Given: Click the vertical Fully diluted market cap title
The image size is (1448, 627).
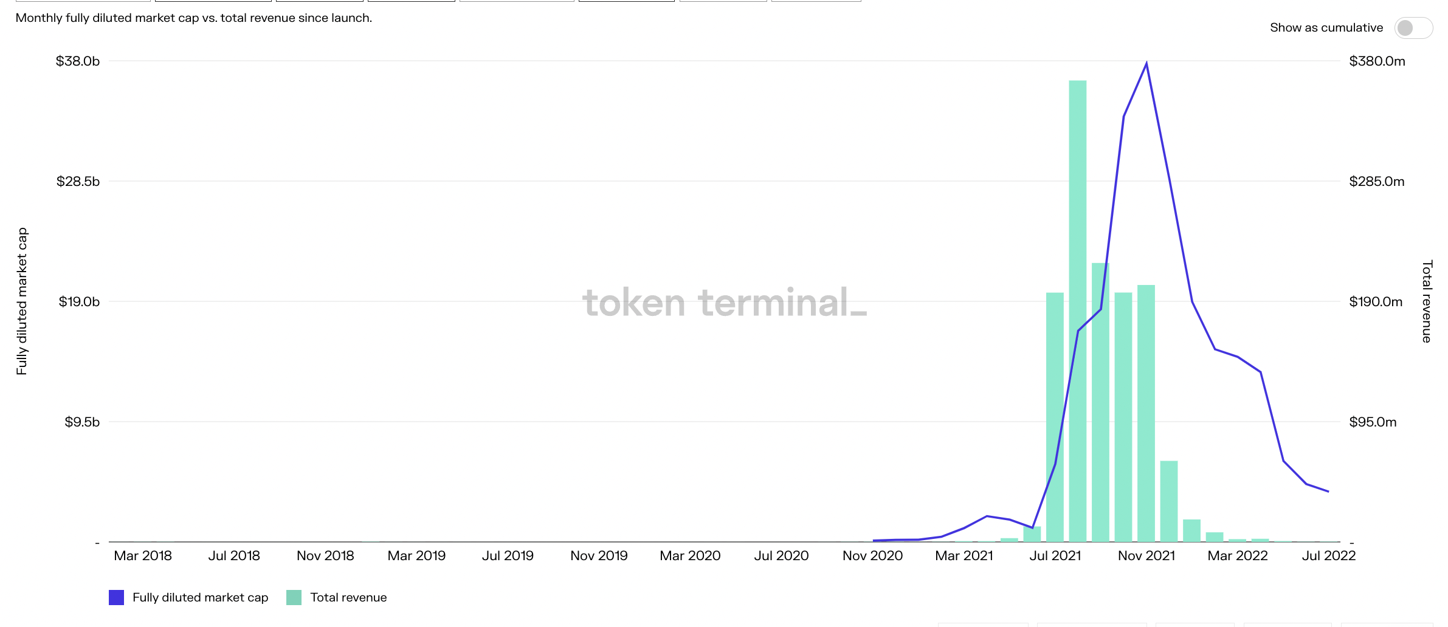Looking at the screenshot, I should click(22, 301).
